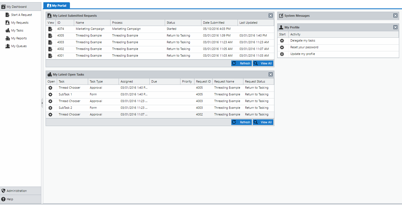Screen dimensions: 402x205
Task: Sort tasks by Request Status column
Action: [258, 81]
